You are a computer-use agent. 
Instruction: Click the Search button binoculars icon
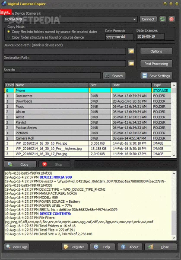[x=107, y=76]
